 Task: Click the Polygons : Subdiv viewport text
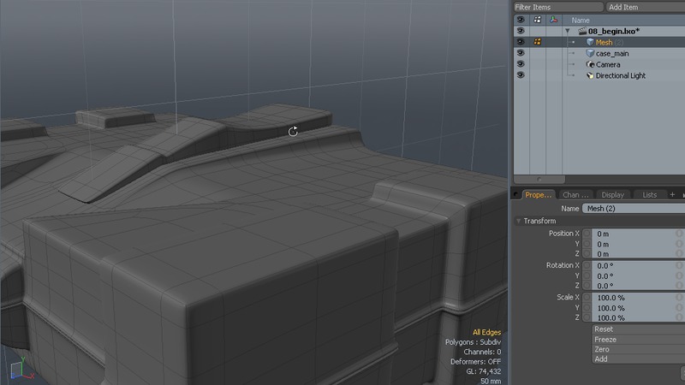click(474, 341)
